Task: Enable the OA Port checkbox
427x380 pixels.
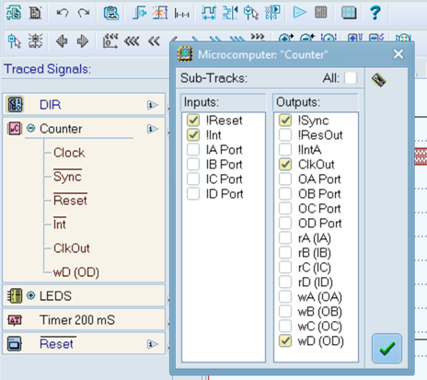Action: tap(285, 179)
